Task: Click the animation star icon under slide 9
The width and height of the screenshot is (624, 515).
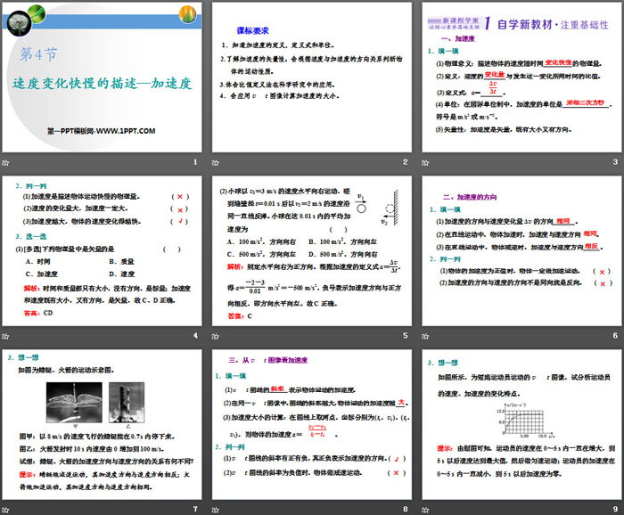Action: click(x=424, y=509)
